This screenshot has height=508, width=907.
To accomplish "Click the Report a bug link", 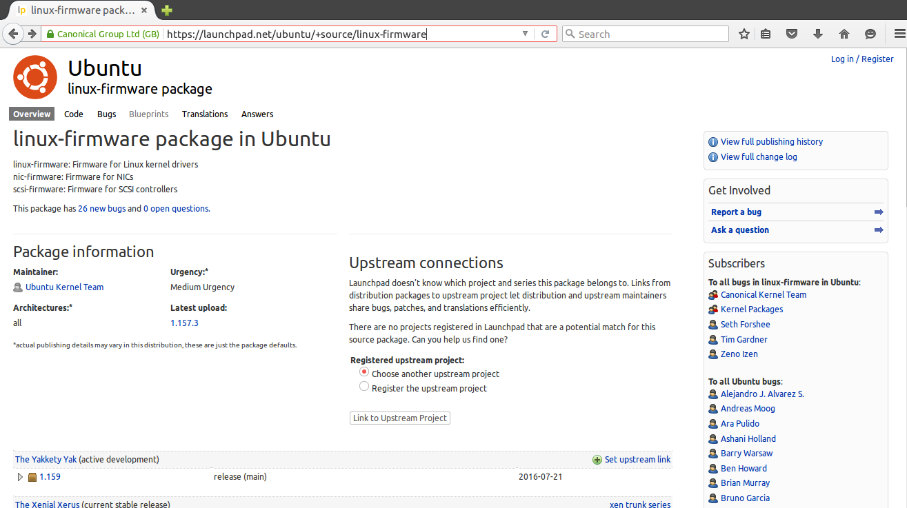I will (x=736, y=212).
